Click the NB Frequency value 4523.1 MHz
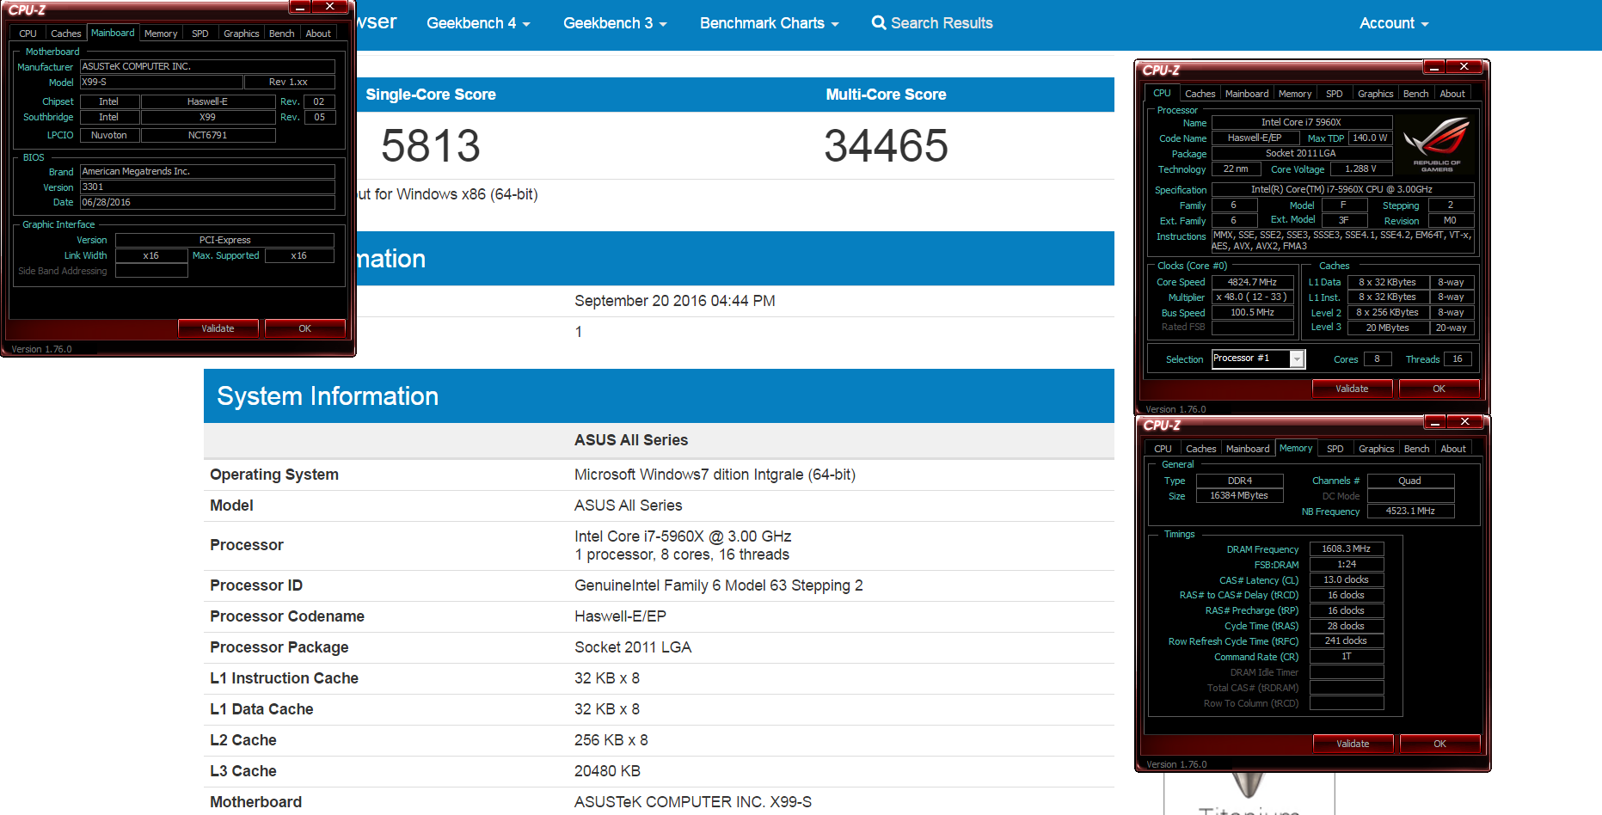Screen dimensions: 1602x815 (x=1410, y=511)
